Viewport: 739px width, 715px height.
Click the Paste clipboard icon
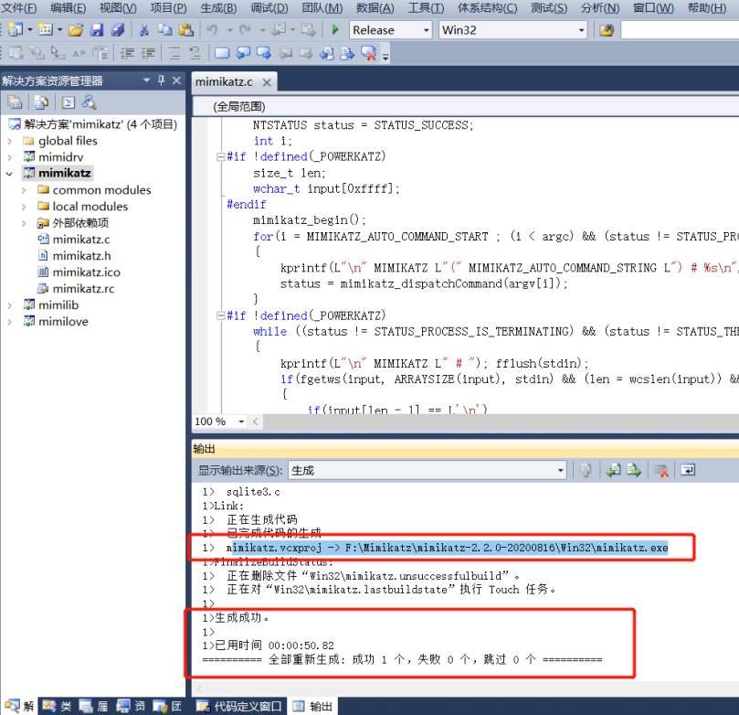186,30
